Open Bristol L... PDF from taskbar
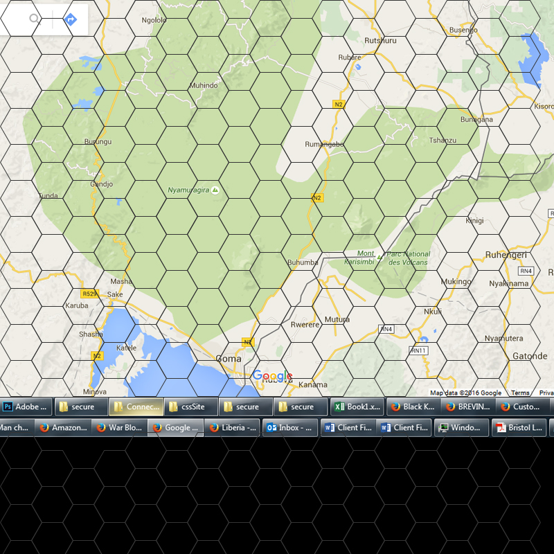Screen dimensions: 554x554 [519, 427]
